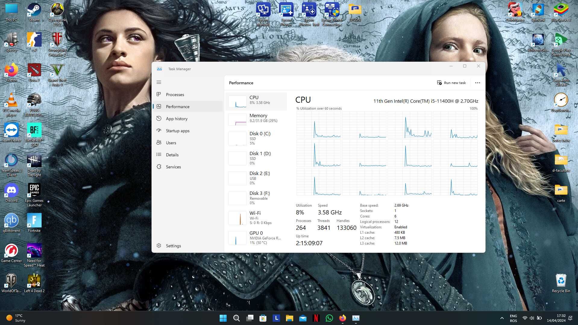This screenshot has height=325, width=578.
Task: Click the Services gear icon
Action: click(159, 167)
